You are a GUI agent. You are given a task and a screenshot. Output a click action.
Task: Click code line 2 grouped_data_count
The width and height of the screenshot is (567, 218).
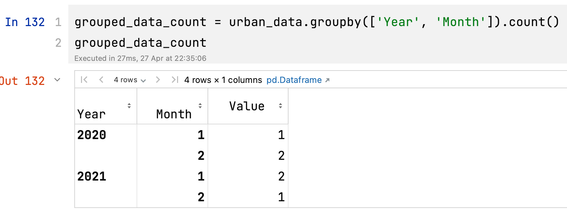[140, 43]
